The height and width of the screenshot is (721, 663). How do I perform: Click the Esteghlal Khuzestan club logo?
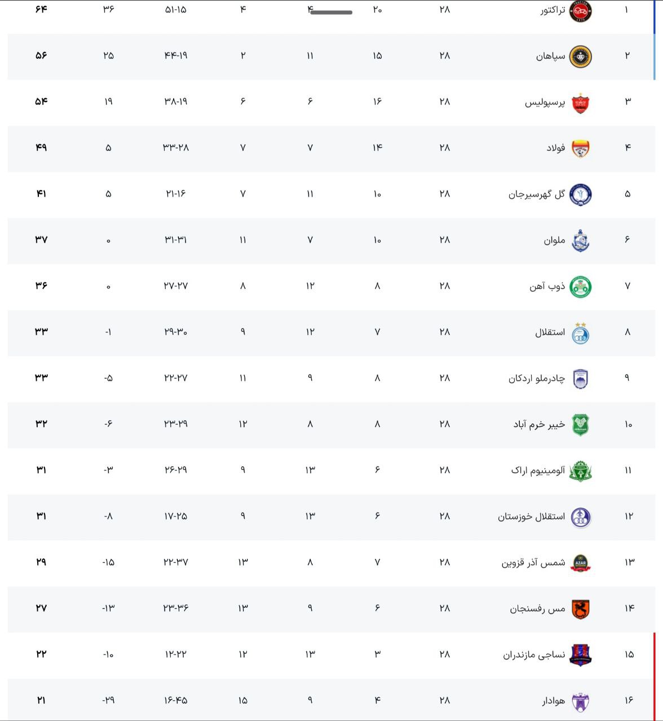pos(580,517)
